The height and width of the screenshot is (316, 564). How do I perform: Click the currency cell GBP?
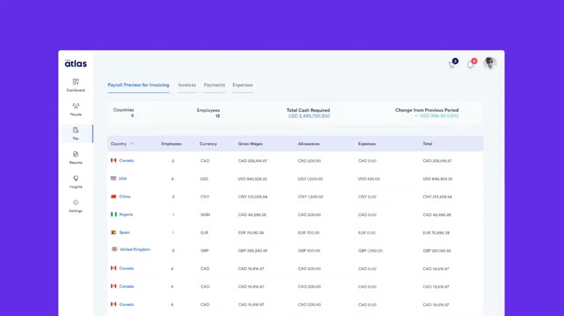point(204,251)
